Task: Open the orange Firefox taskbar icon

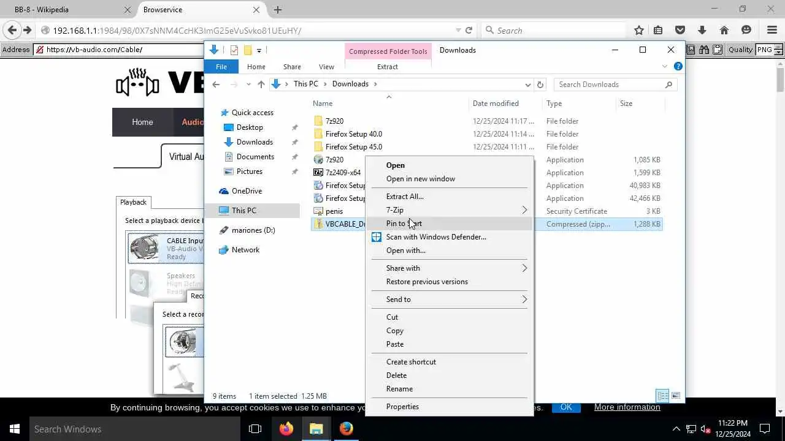Action: (x=286, y=429)
